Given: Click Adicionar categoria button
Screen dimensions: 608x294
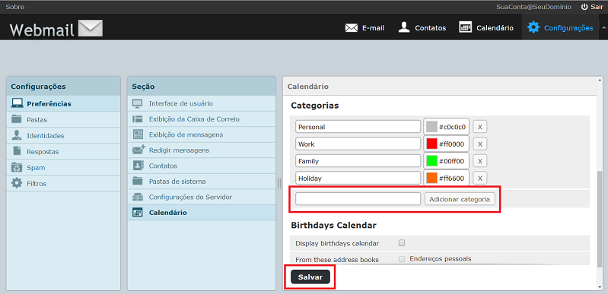Looking at the screenshot, I should 460,199.
